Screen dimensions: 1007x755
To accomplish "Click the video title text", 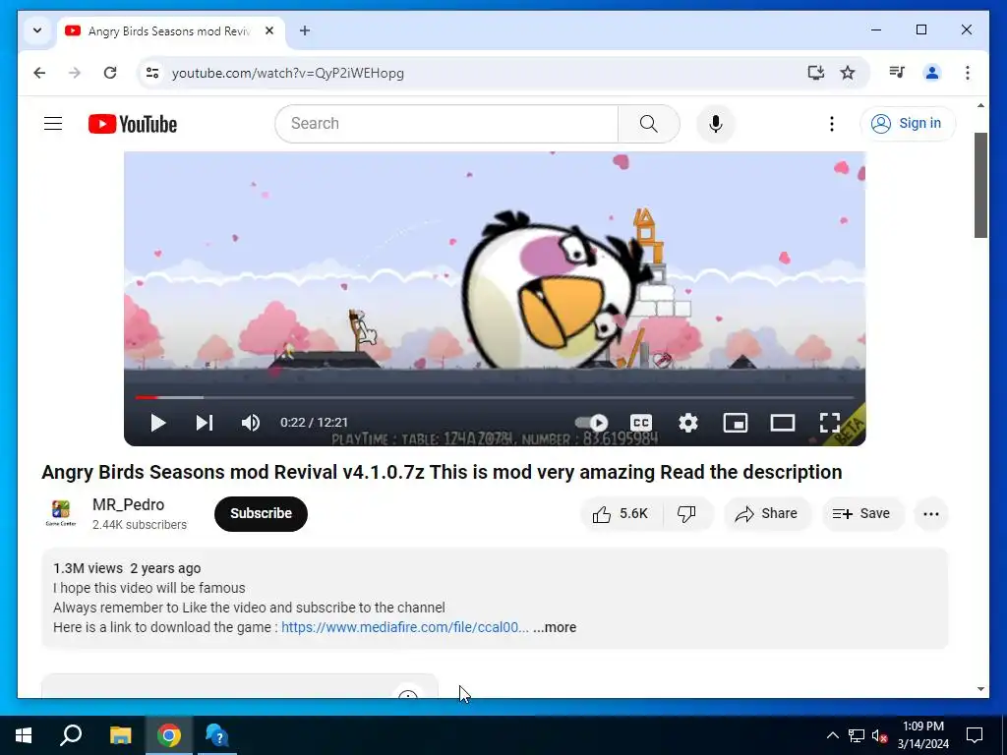I will tap(442, 472).
